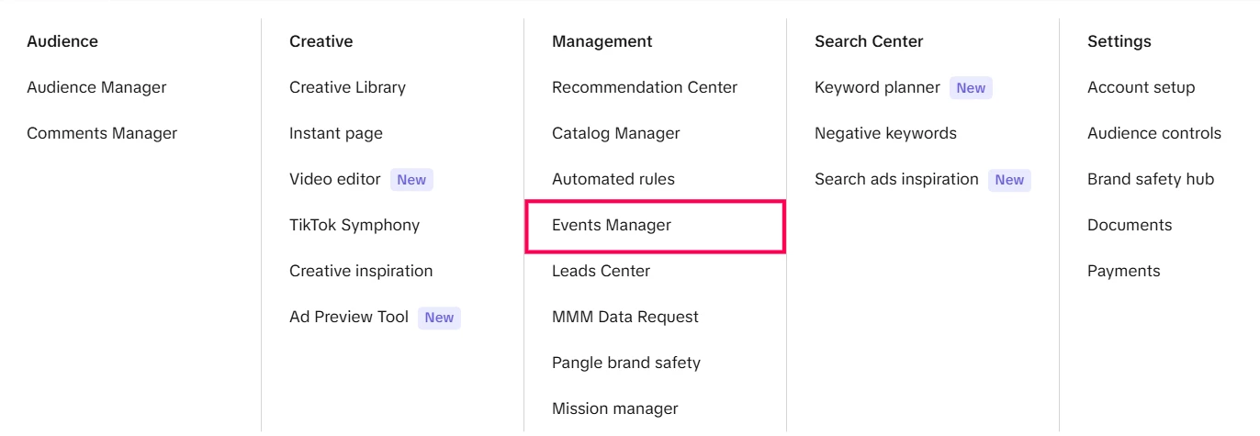Open Catalog Manager
Viewport: 1260px width, 436px height.
tap(615, 133)
